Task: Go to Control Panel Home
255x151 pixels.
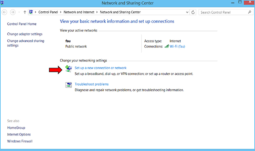Action: (x=22, y=24)
